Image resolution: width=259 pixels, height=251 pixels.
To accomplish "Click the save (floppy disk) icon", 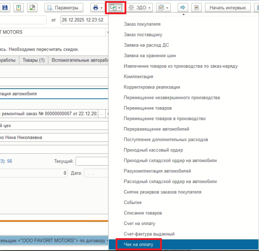I will [6, 7].
